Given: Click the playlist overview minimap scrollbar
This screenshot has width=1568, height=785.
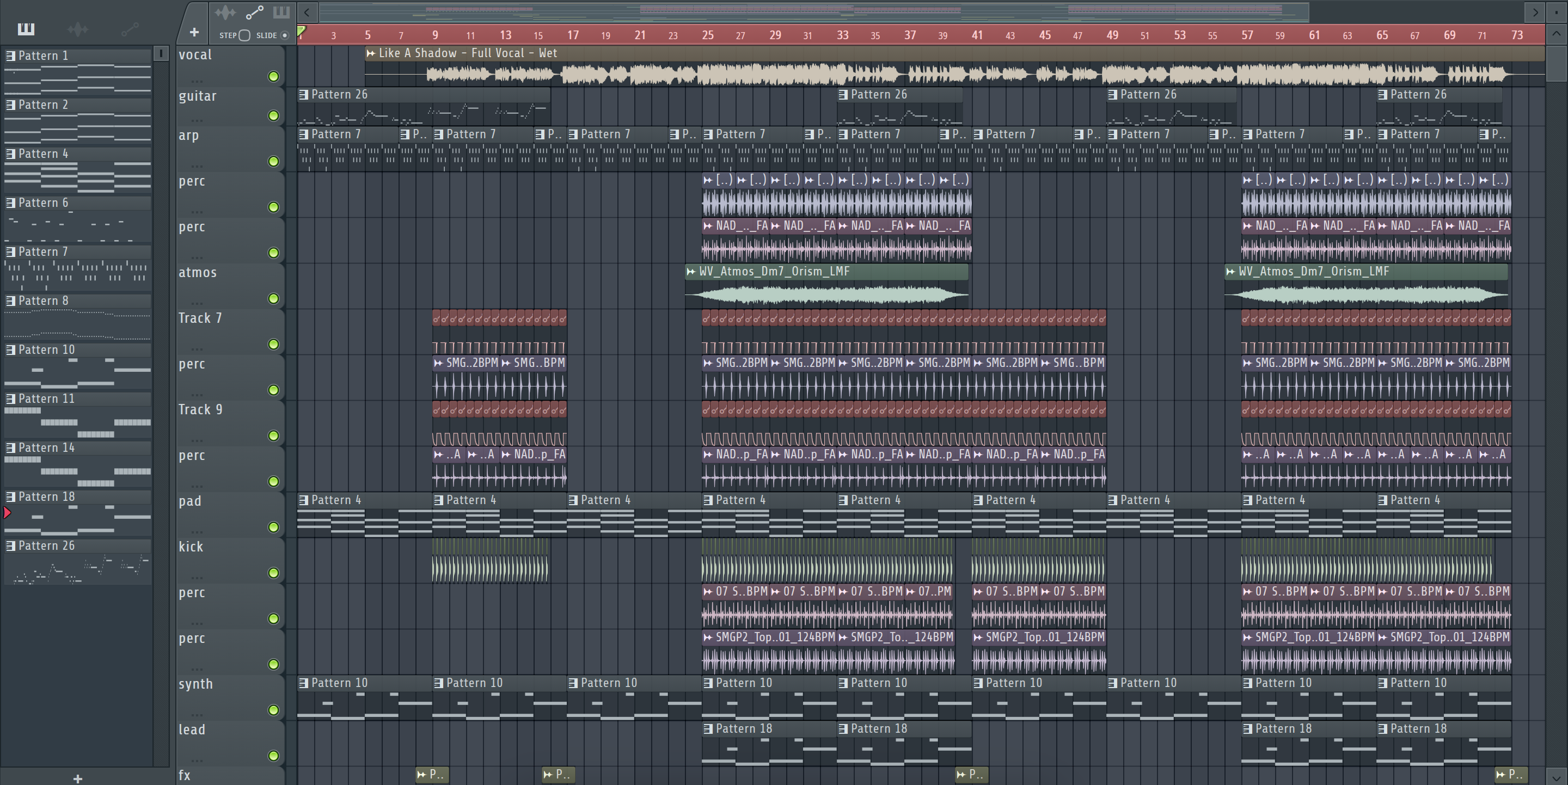Looking at the screenshot, I should 814,11.
